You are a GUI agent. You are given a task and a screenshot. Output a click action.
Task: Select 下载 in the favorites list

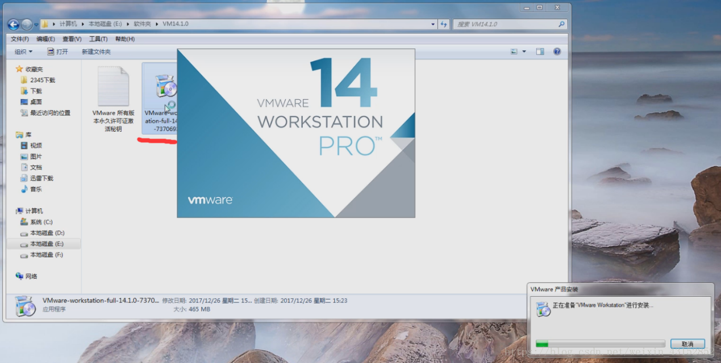pyautogui.click(x=31, y=91)
